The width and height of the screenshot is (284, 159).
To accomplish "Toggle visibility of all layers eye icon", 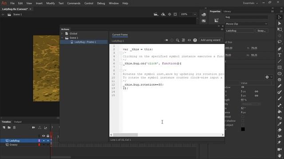I will (x=43, y=136).
